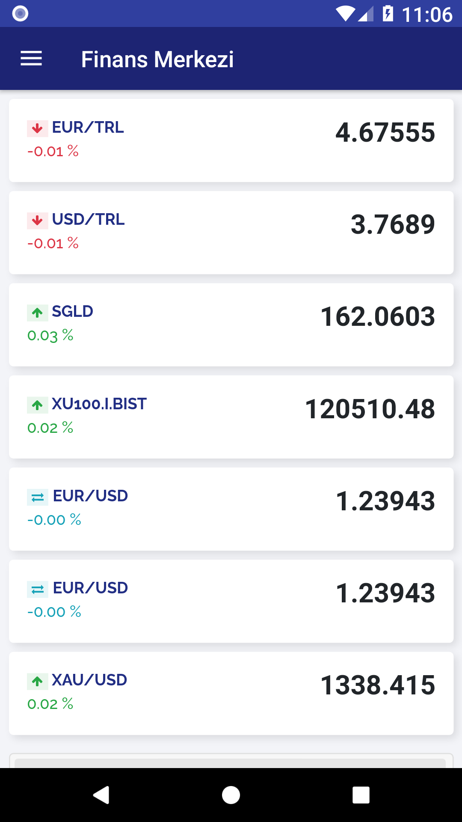Tap the USD/TRL price 3.7689
This screenshot has height=822, width=462.
pos(393,224)
